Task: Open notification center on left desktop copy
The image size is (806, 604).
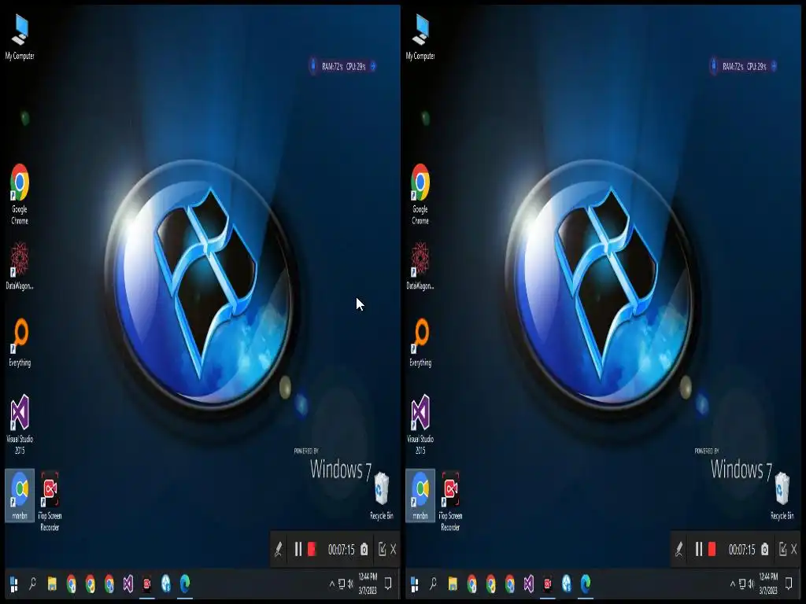Action: pos(388,584)
